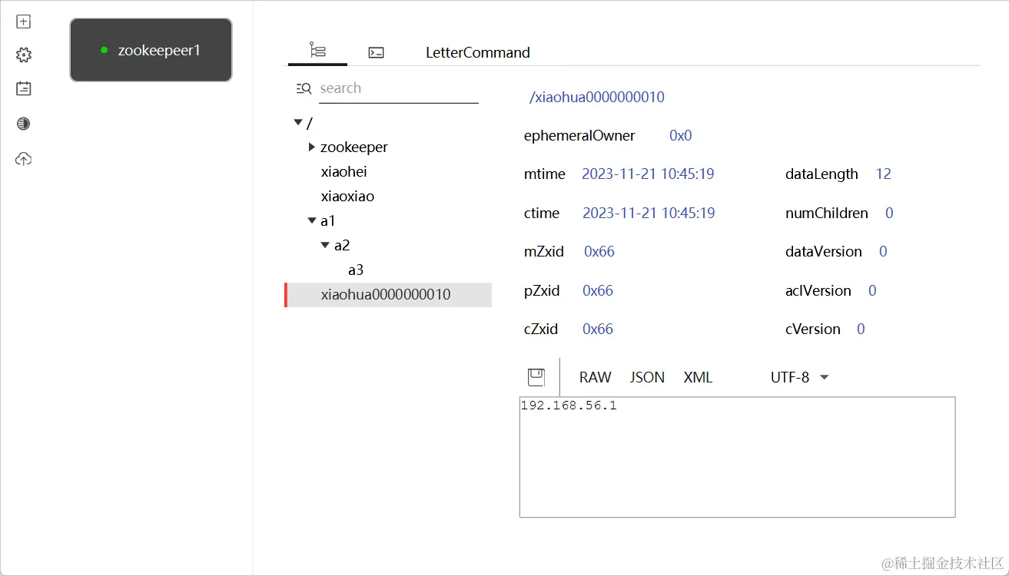Click the add connection plus icon
This screenshot has height=576, width=1009.
click(24, 22)
